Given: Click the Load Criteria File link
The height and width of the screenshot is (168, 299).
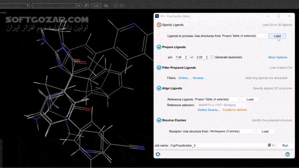Looking at the screenshot, I should click(x=281, y=68).
